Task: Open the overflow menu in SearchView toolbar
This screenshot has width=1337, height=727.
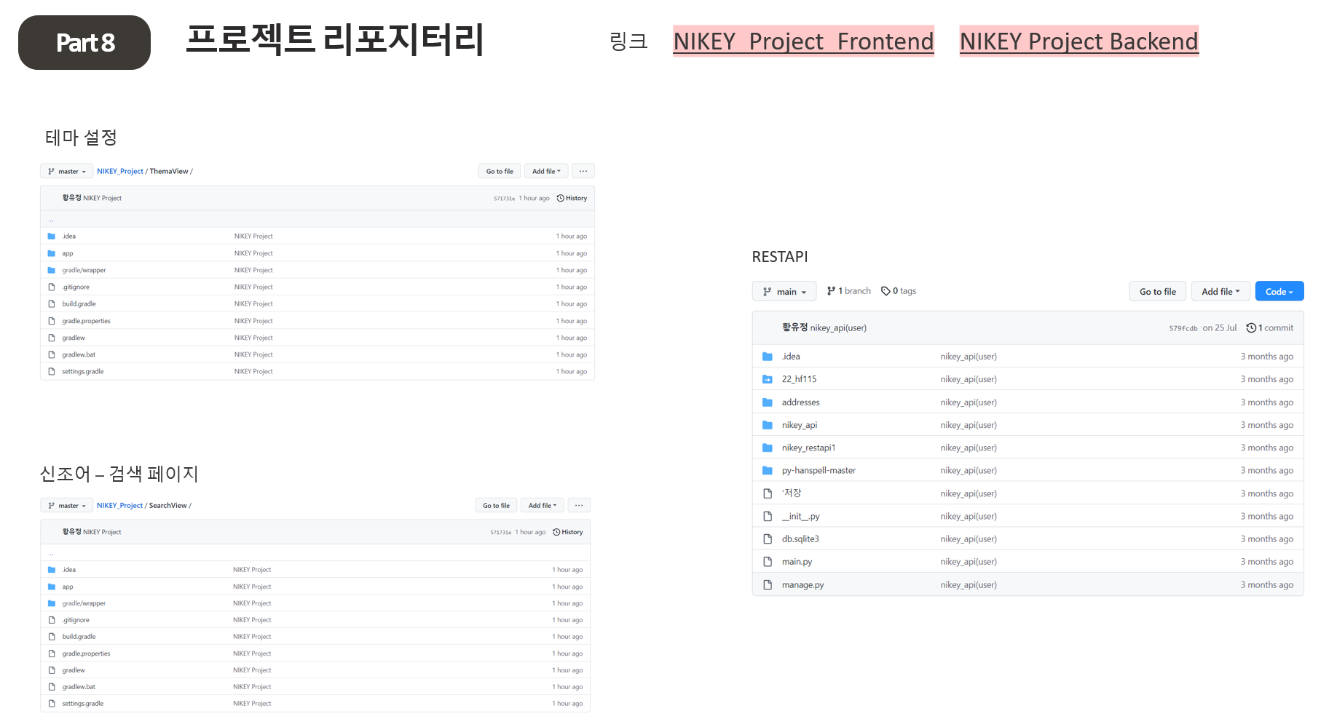Action: [579, 504]
